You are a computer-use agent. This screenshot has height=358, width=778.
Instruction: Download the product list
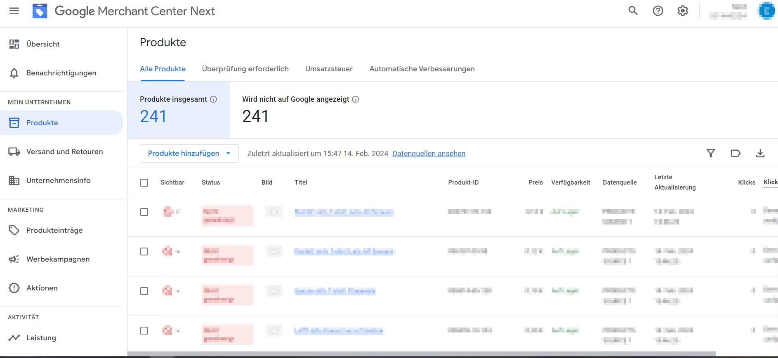coord(760,154)
